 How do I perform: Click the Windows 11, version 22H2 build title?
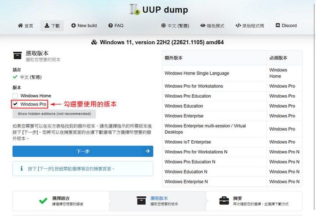tap(162, 42)
